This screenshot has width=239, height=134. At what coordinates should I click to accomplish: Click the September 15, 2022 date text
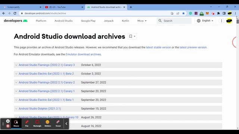(x=93, y=109)
